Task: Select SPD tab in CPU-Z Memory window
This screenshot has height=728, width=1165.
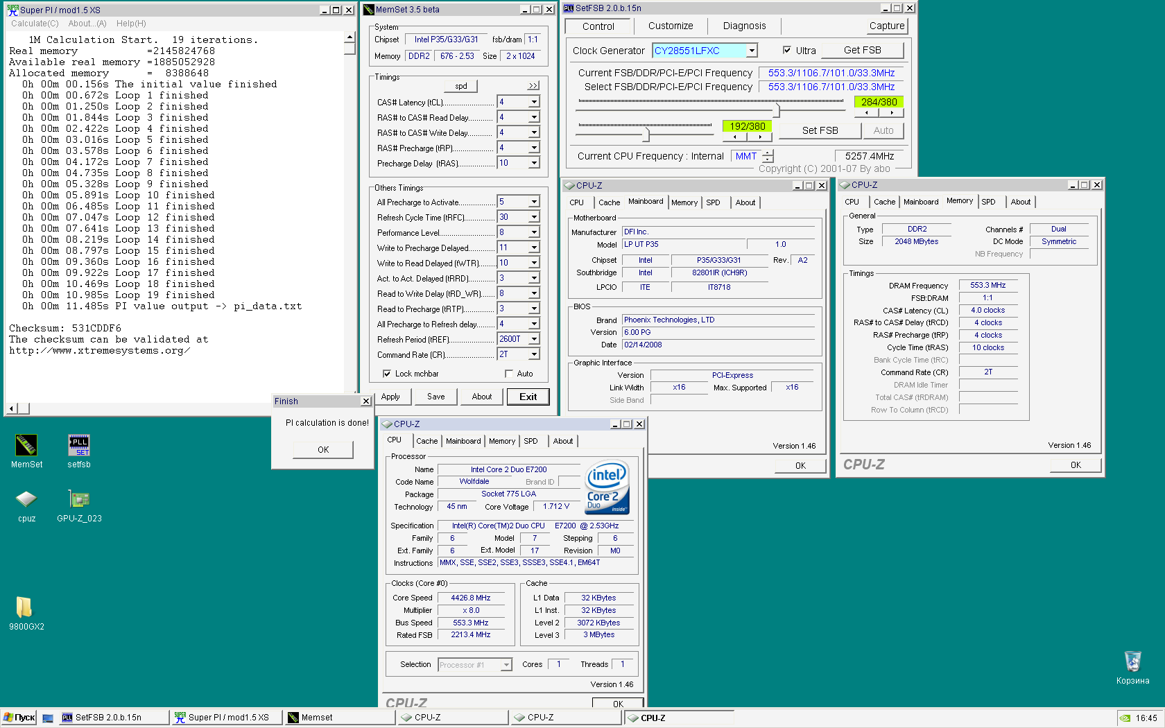Action: click(x=988, y=202)
